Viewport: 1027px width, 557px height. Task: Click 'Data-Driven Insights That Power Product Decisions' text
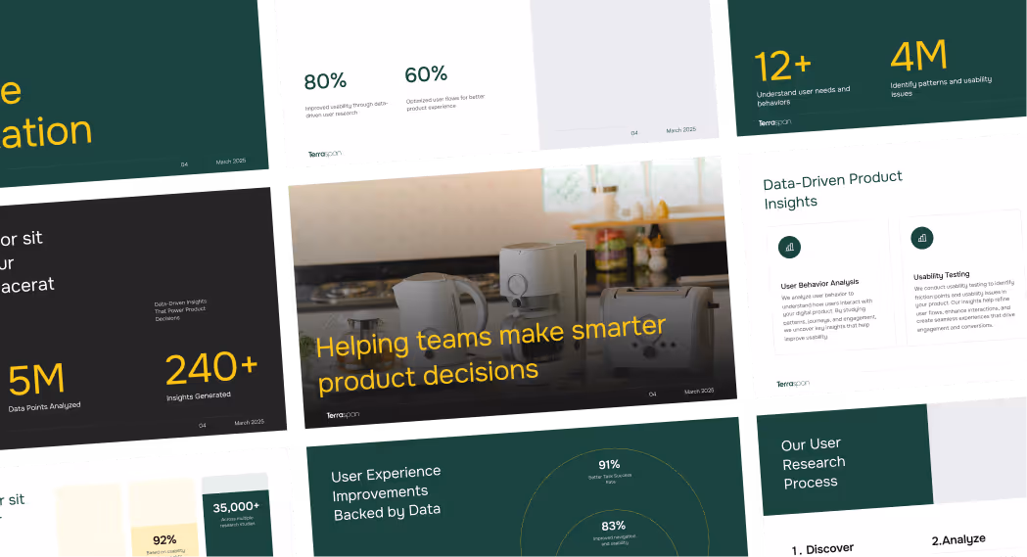point(180,309)
